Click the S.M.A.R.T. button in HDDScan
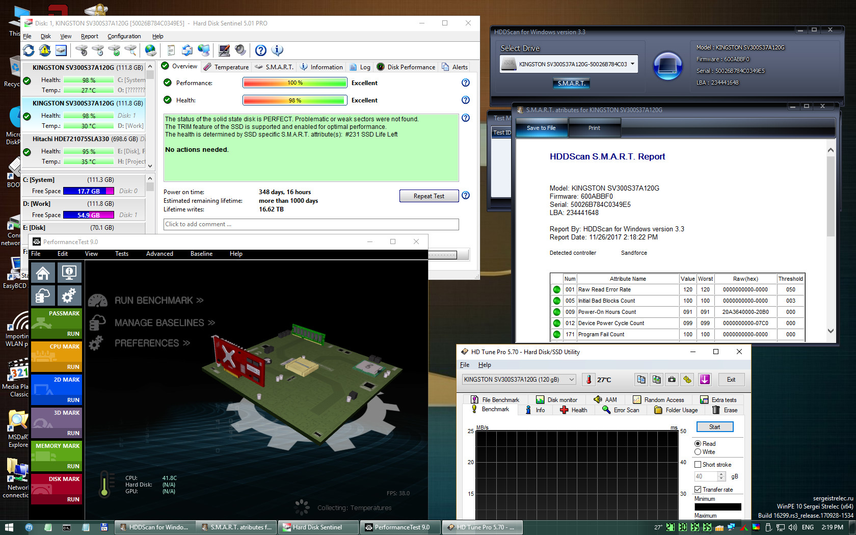Image resolution: width=856 pixels, height=535 pixels. (x=571, y=83)
